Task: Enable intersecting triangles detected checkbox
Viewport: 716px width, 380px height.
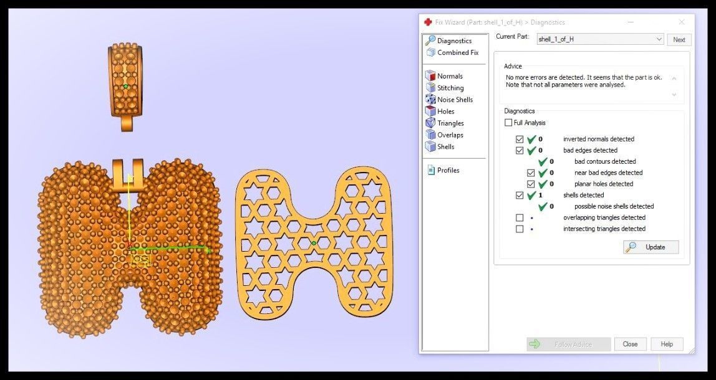Action: [519, 229]
